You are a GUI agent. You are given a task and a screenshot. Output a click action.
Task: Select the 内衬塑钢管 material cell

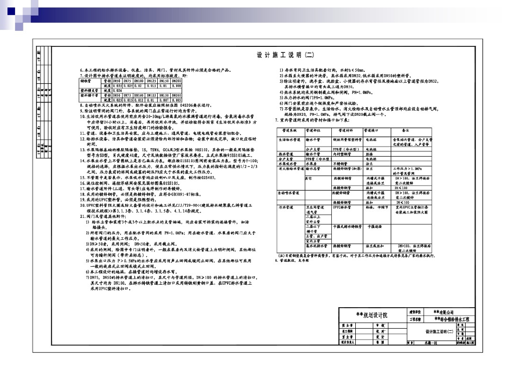[342, 154]
